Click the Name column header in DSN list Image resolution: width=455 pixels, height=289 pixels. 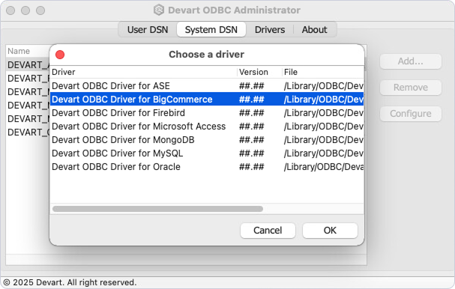tap(28, 51)
